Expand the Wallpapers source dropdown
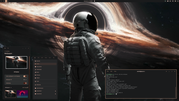The height and width of the screenshot is (101, 179). (x=8, y=88)
